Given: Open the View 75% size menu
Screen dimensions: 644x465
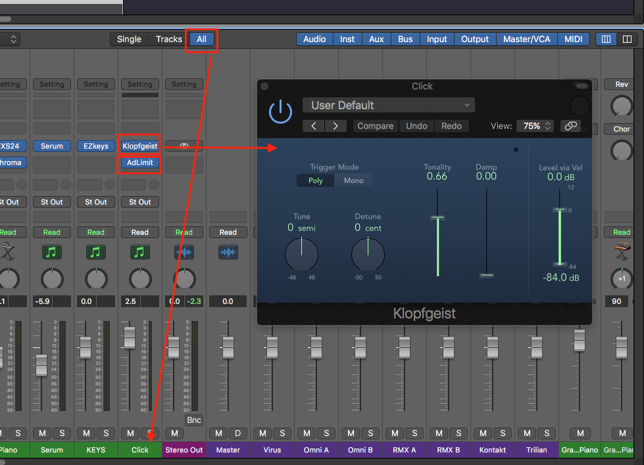Looking at the screenshot, I should point(535,126).
